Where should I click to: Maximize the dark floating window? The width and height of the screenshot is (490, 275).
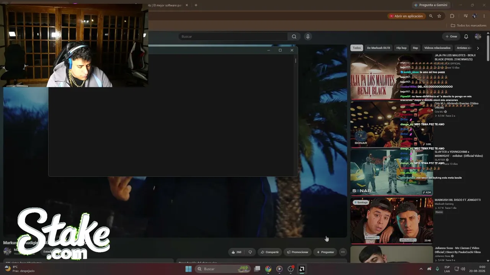coord(280,50)
